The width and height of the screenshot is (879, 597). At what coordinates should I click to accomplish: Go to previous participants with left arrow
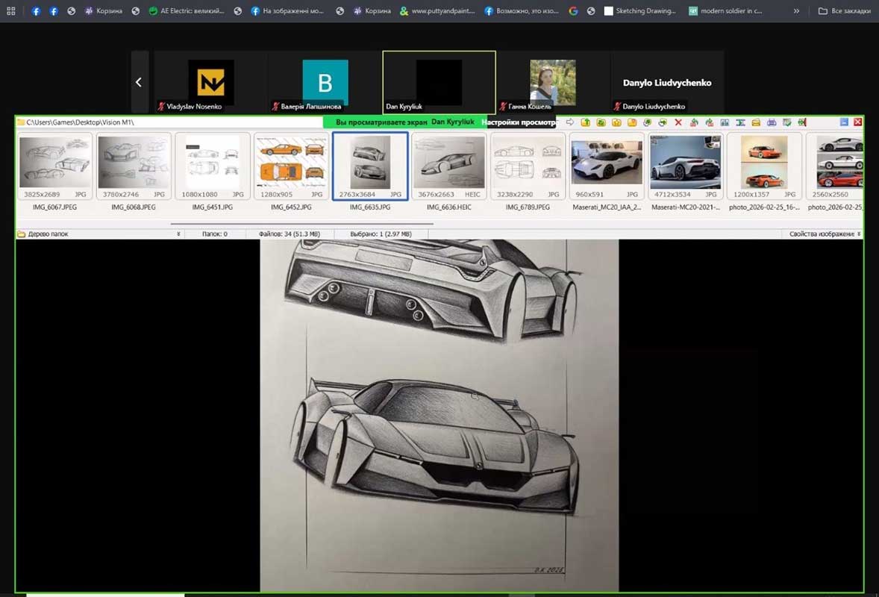pyautogui.click(x=139, y=83)
